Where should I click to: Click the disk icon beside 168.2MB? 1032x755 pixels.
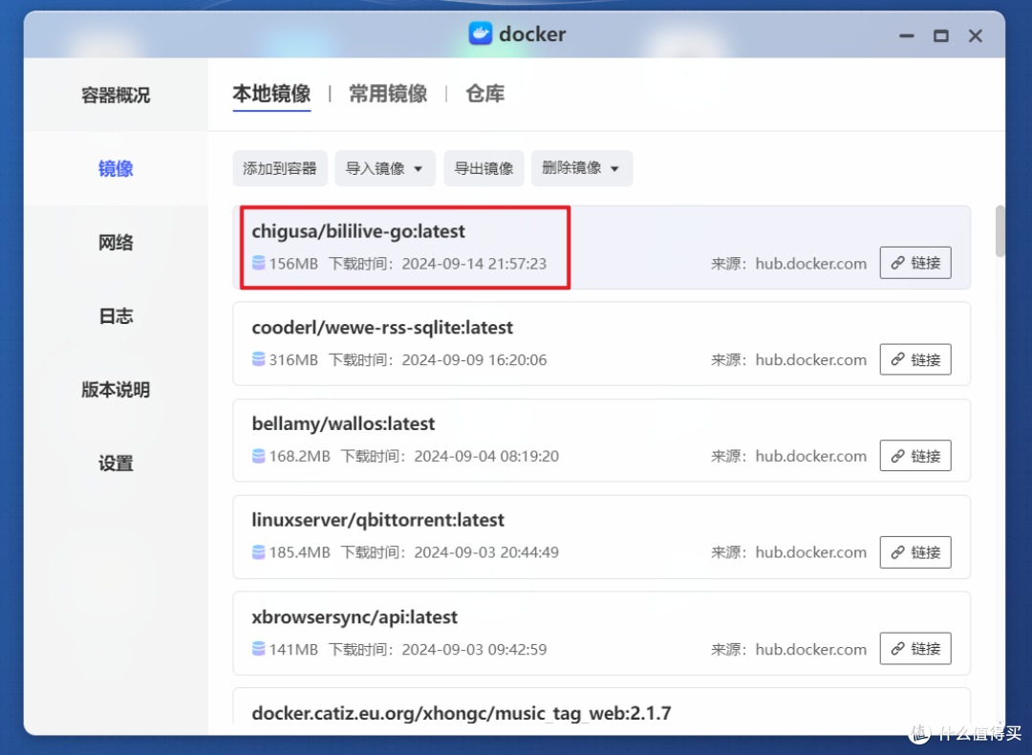click(259, 456)
